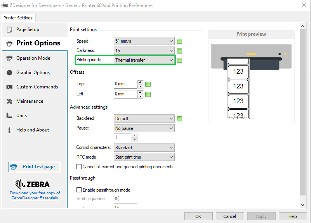
Task: Click the vertical scrollbar down arrow
Action: [x=303, y=205]
